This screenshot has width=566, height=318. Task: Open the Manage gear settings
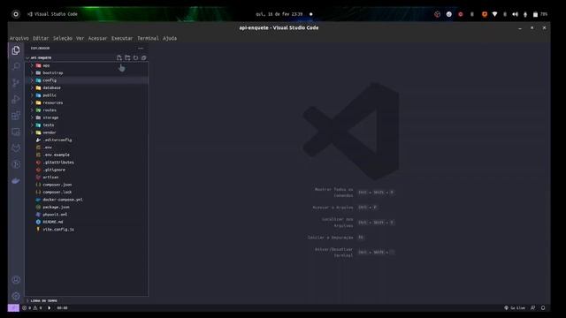16,297
